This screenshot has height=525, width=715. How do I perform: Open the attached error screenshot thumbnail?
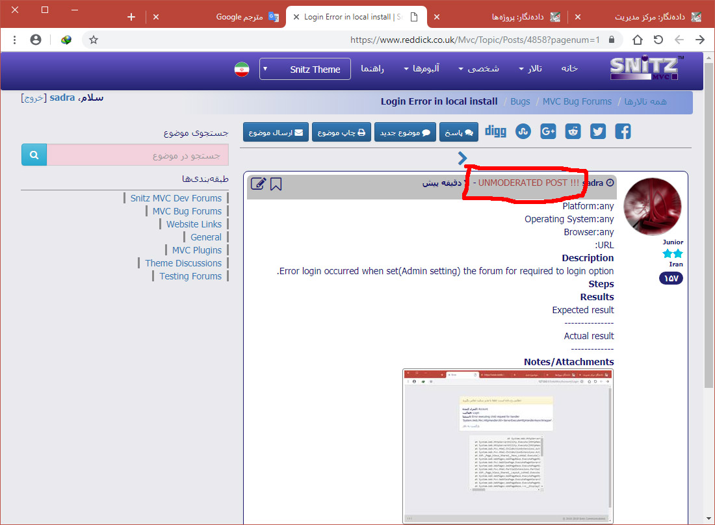click(508, 446)
